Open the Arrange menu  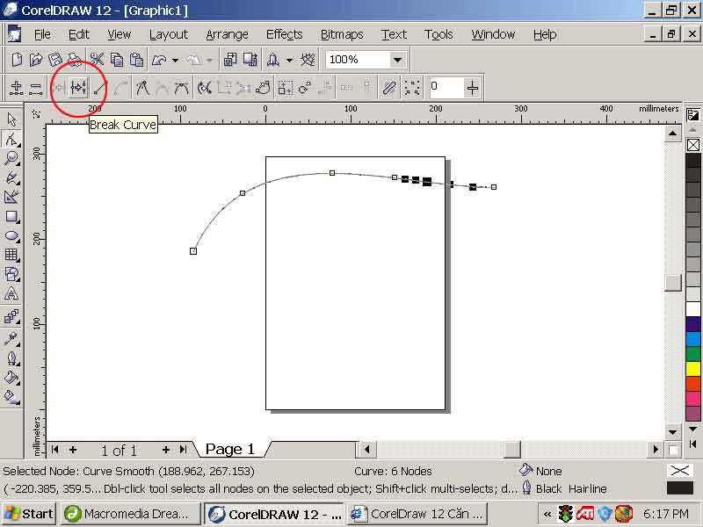coord(227,34)
